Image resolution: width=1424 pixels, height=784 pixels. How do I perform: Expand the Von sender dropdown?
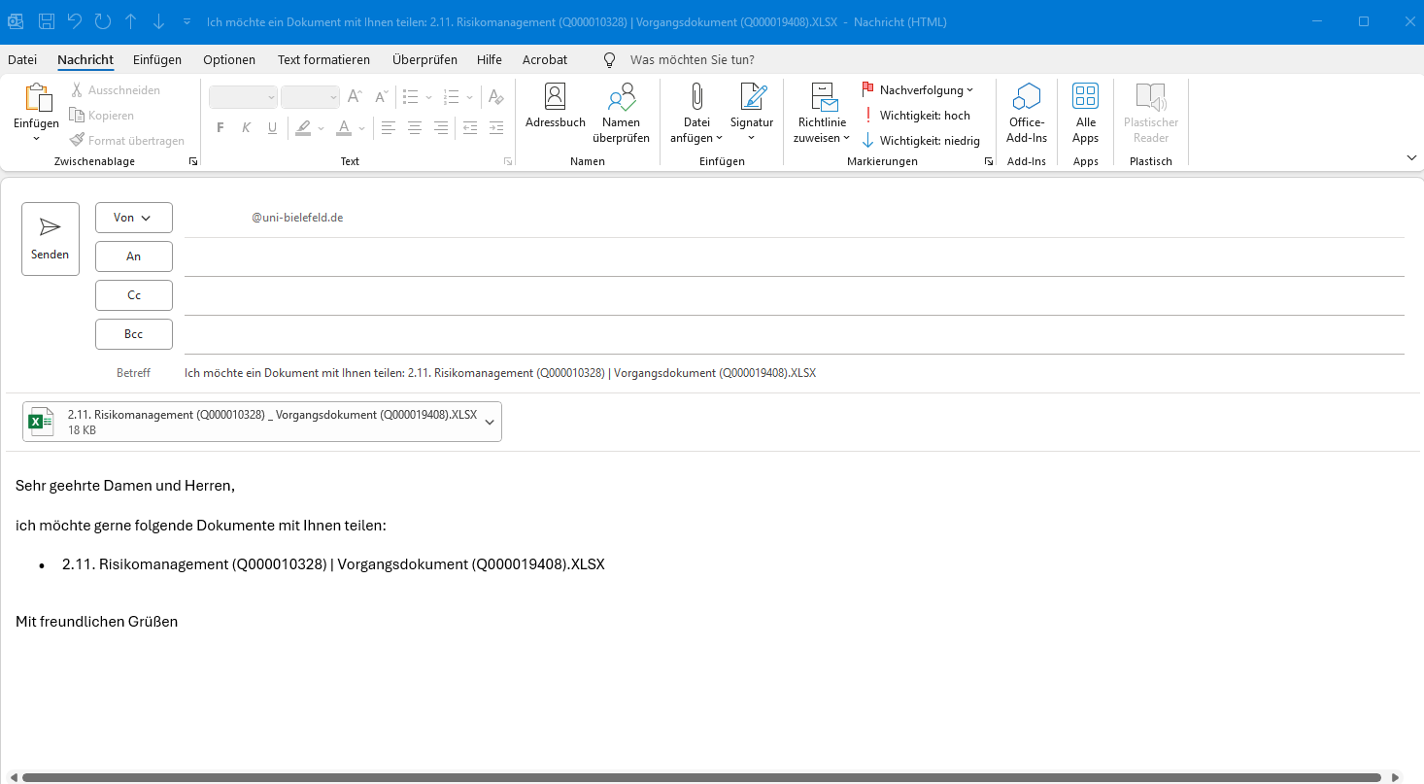(x=134, y=218)
